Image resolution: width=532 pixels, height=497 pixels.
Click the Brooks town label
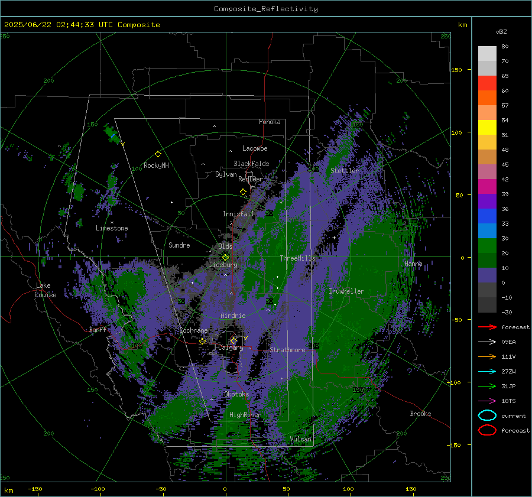click(420, 414)
